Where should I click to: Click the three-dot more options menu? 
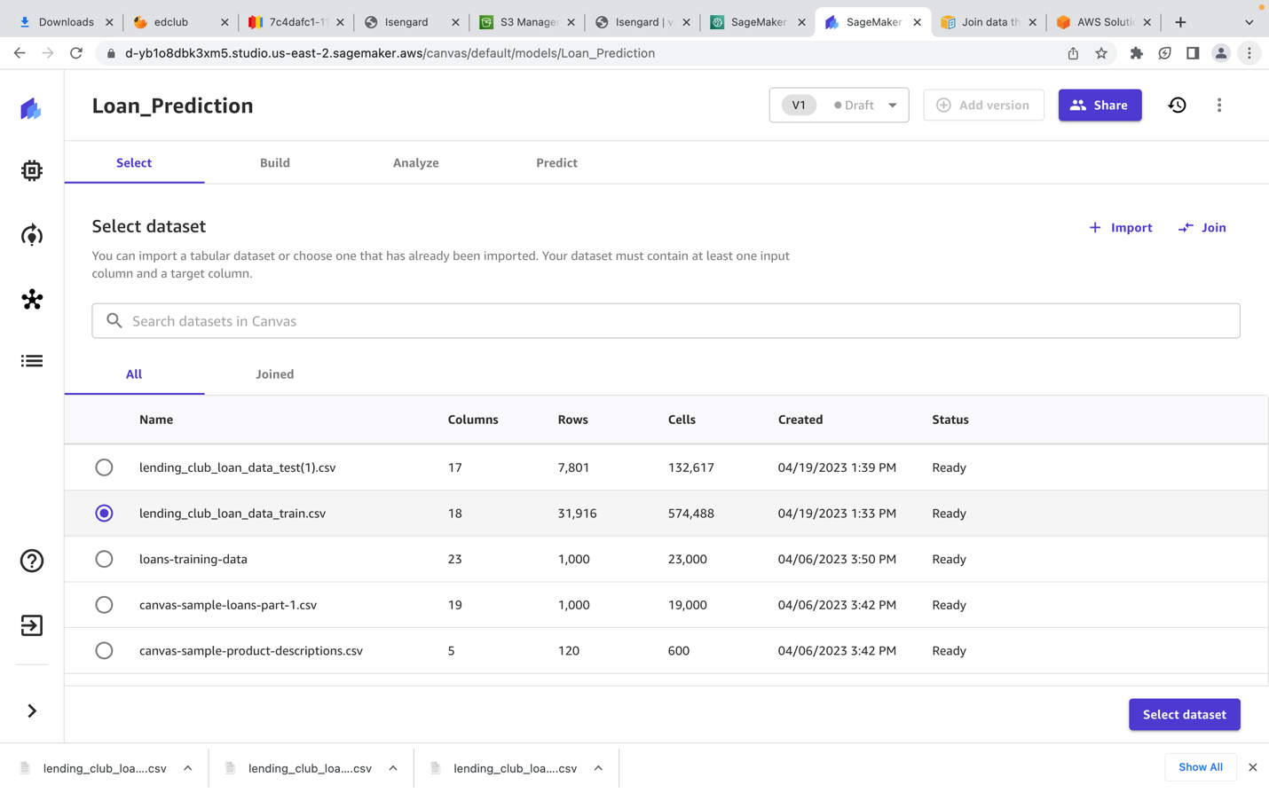(x=1218, y=106)
